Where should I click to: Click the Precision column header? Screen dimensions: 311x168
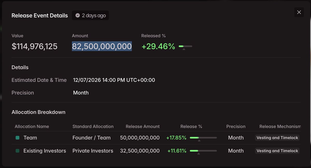click(236, 126)
